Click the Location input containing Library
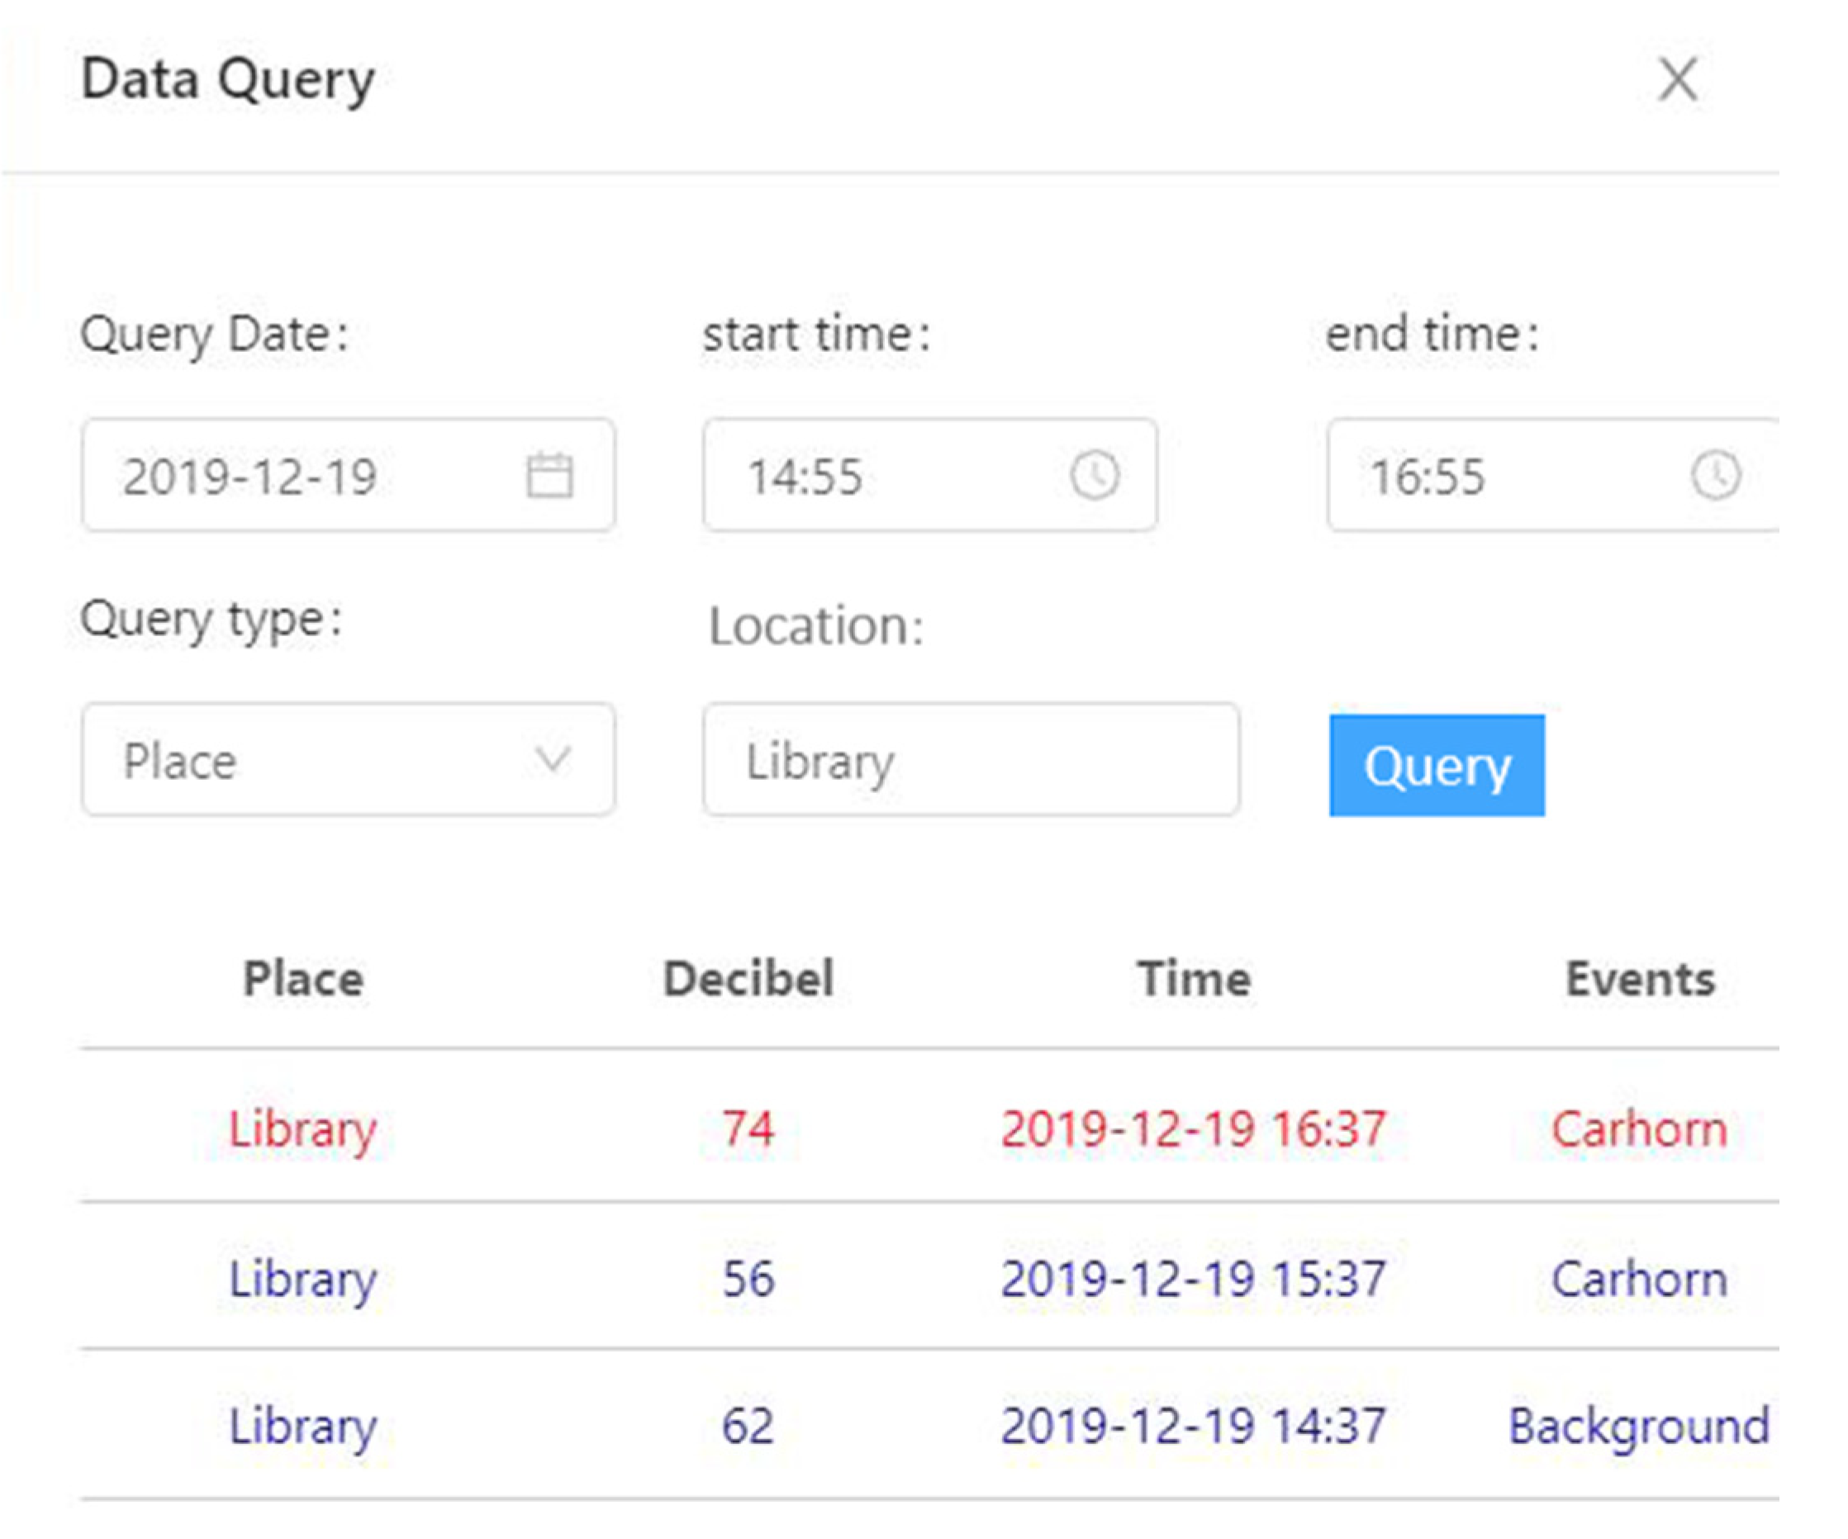 point(970,760)
